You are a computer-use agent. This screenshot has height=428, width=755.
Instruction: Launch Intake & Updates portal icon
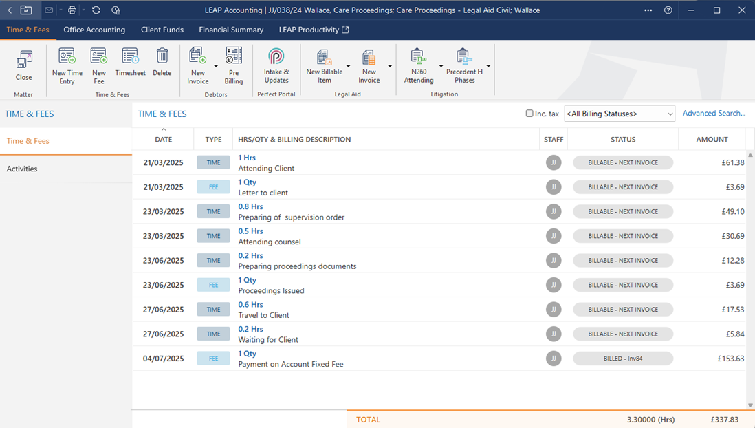click(276, 56)
